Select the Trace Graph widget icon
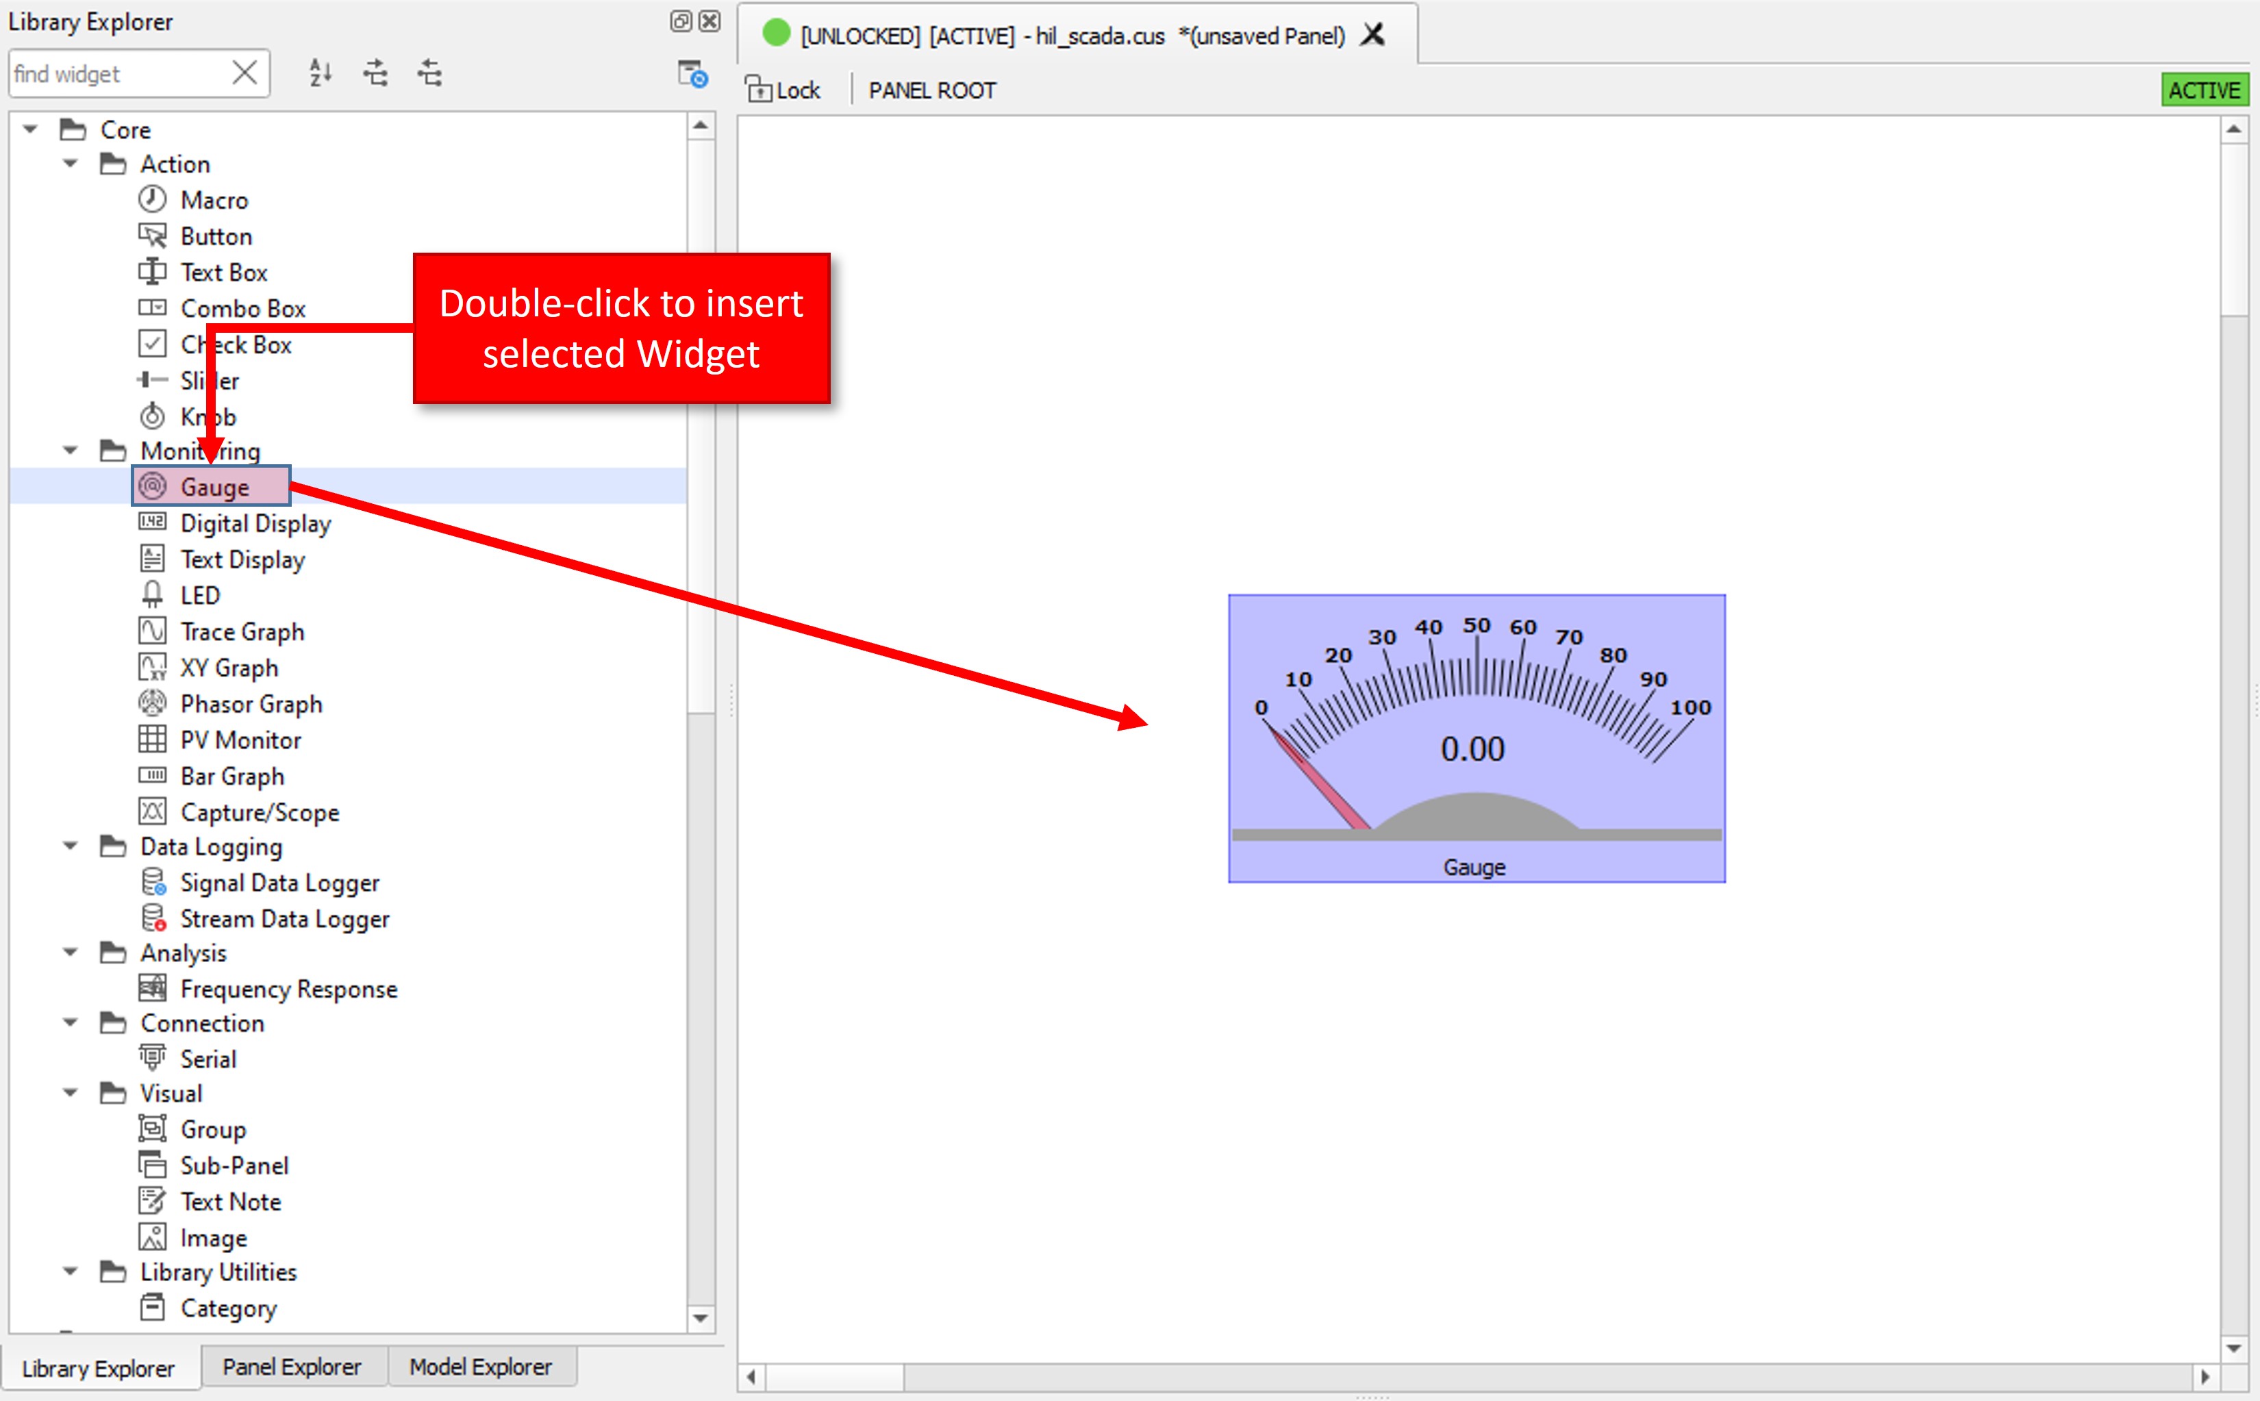The width and height of the screenshot is (2260, 1401). (152, 631)
